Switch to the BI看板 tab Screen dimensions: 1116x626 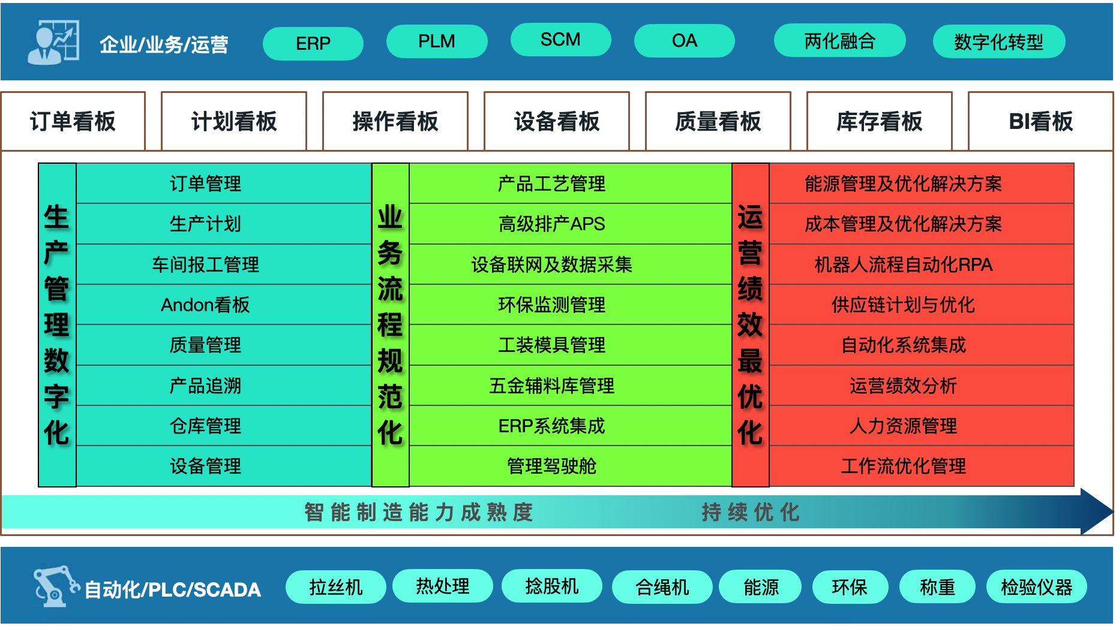(1041, 121)
